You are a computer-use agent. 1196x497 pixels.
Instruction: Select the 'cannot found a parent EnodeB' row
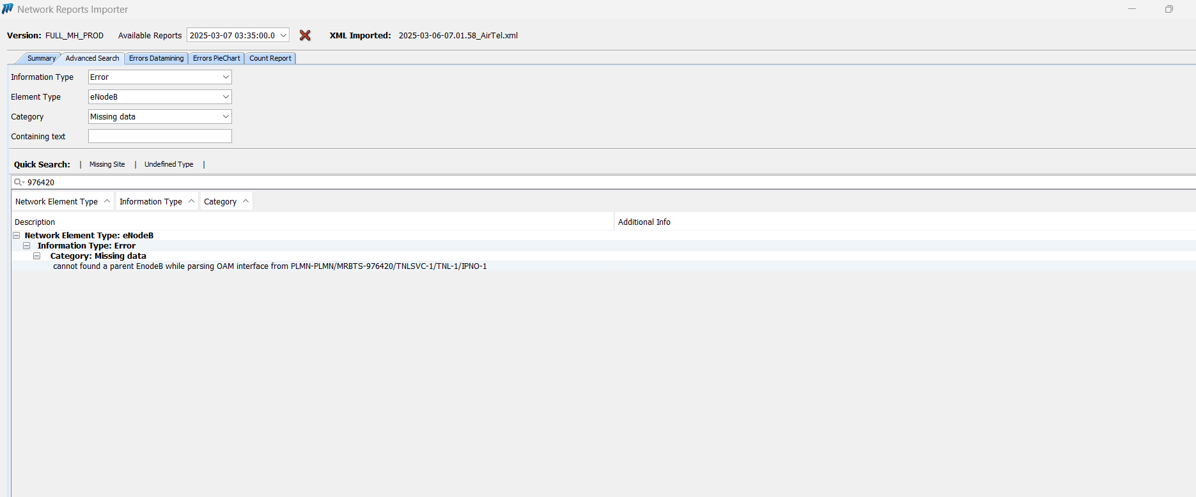[x=270, y=266]
